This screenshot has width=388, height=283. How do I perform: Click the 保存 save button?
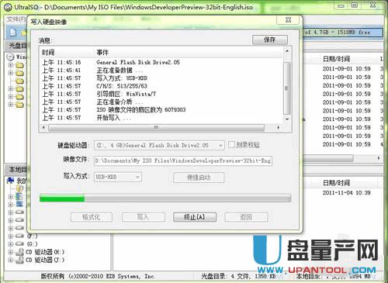tap(270, 40)
